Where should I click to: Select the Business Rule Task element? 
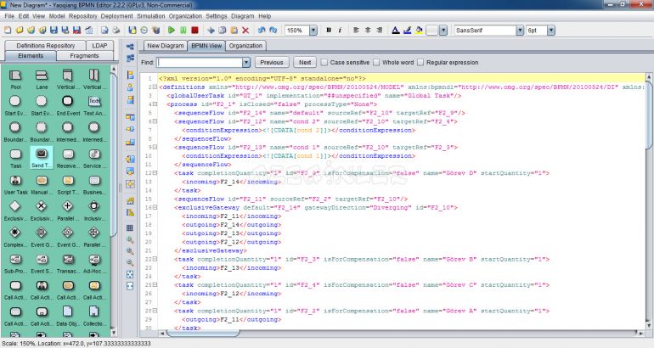pyautogui.click(x=94, y=184)
